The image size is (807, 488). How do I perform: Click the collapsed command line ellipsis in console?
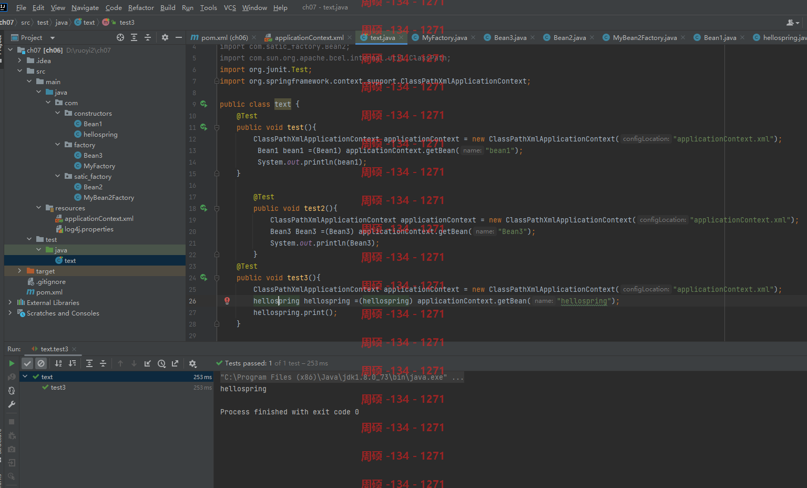pyautogui.click(x=458, y=377)
